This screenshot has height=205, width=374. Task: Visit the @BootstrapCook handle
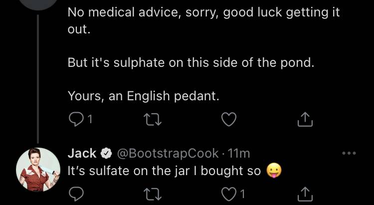(168, 154)
